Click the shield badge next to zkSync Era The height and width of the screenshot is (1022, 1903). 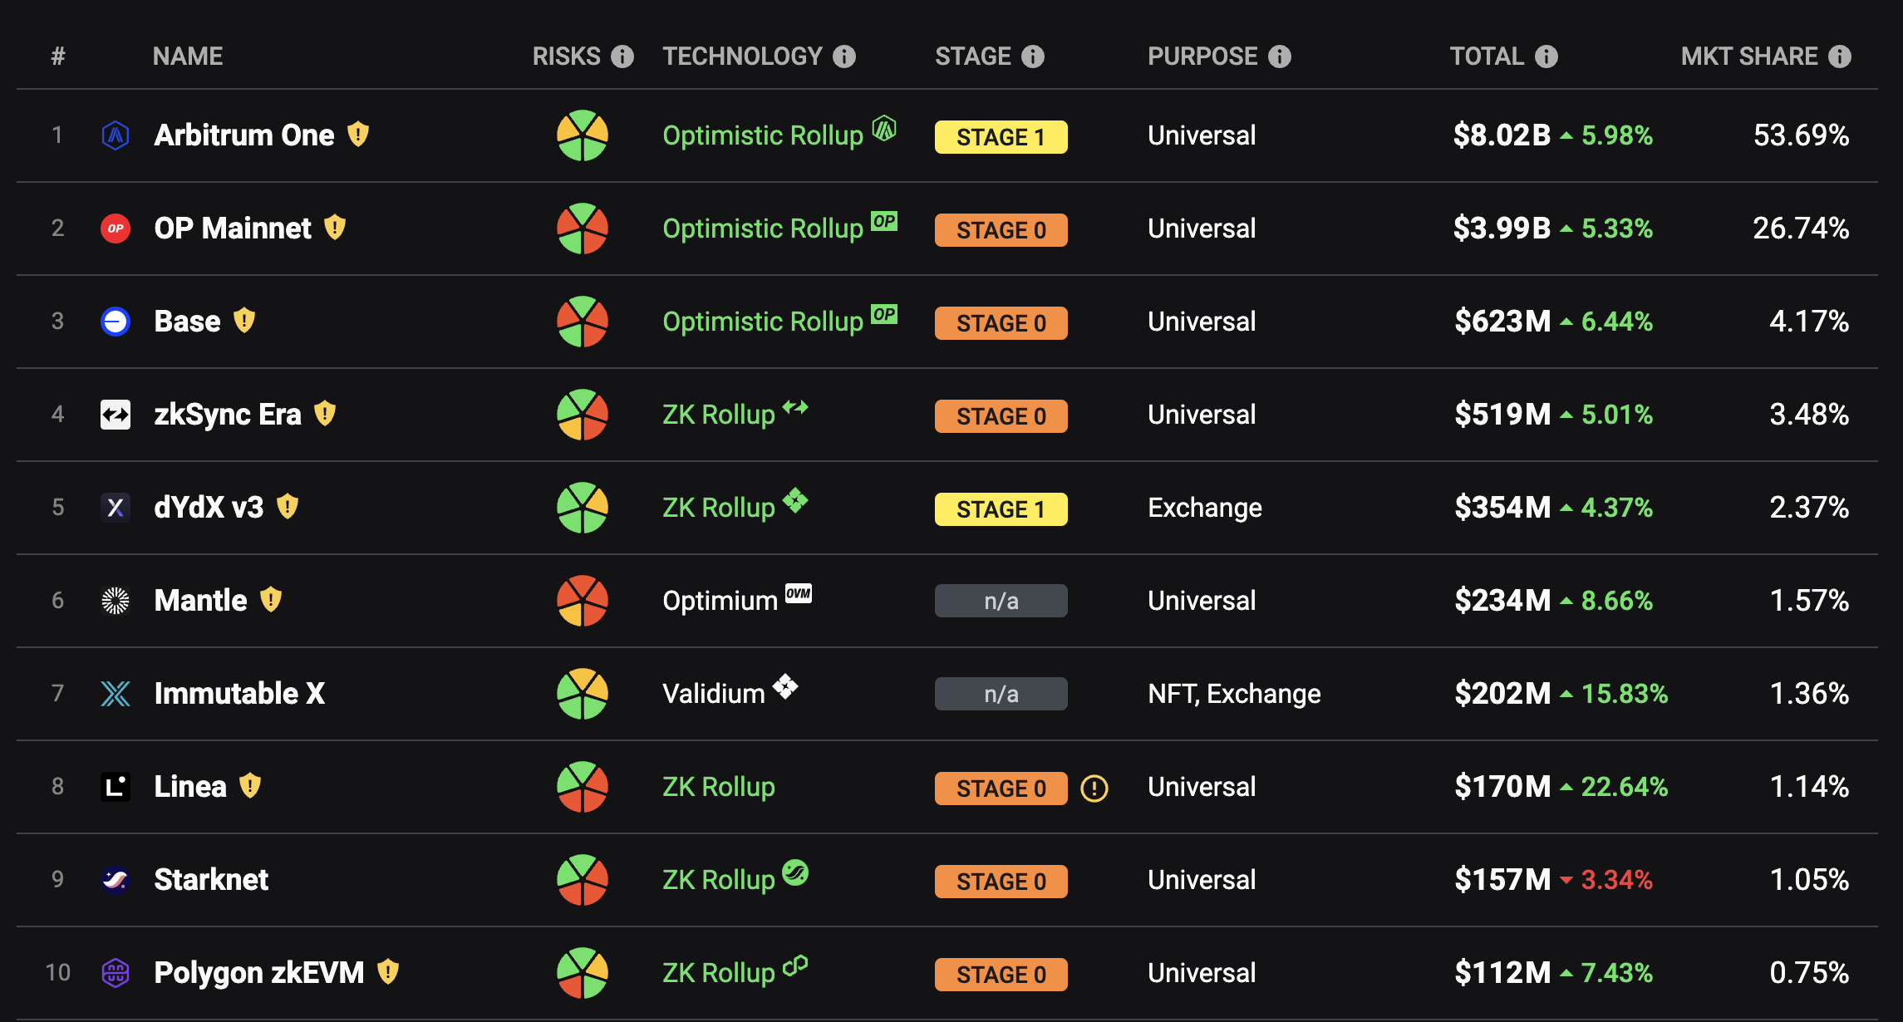326,414
